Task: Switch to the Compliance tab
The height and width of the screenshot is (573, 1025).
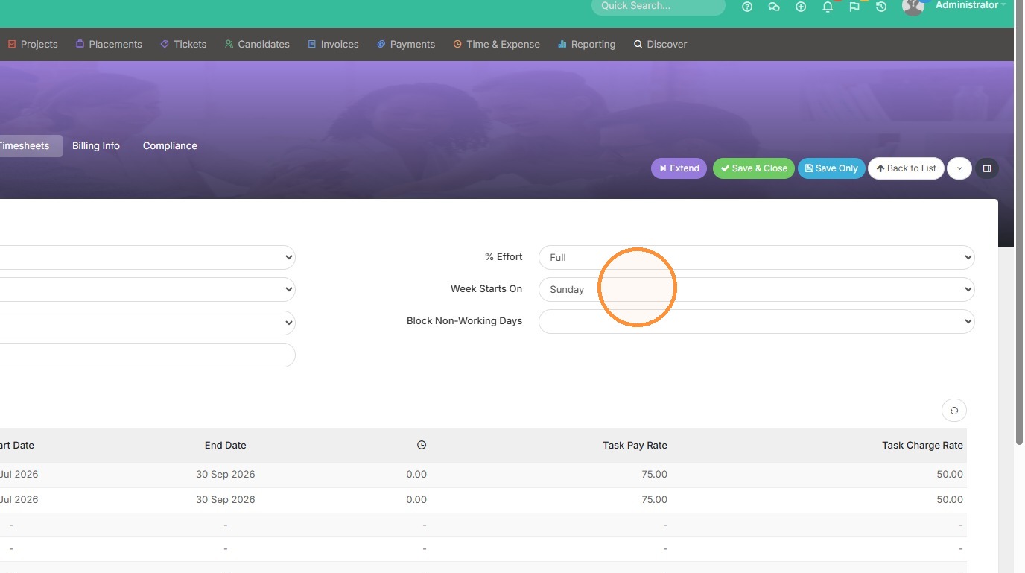Action: pos(170,145)
